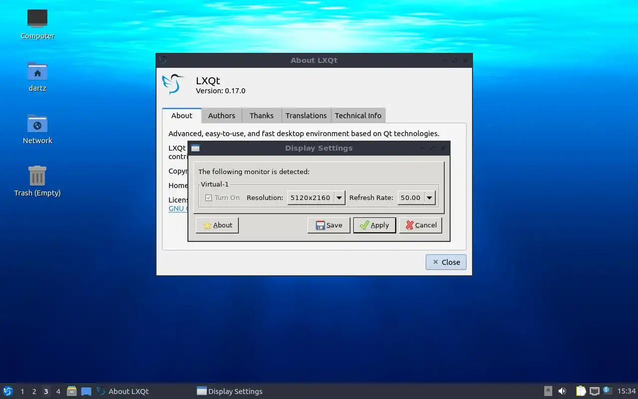
Task: Launch the file manager from the panel
Action: tap(72, 391)
